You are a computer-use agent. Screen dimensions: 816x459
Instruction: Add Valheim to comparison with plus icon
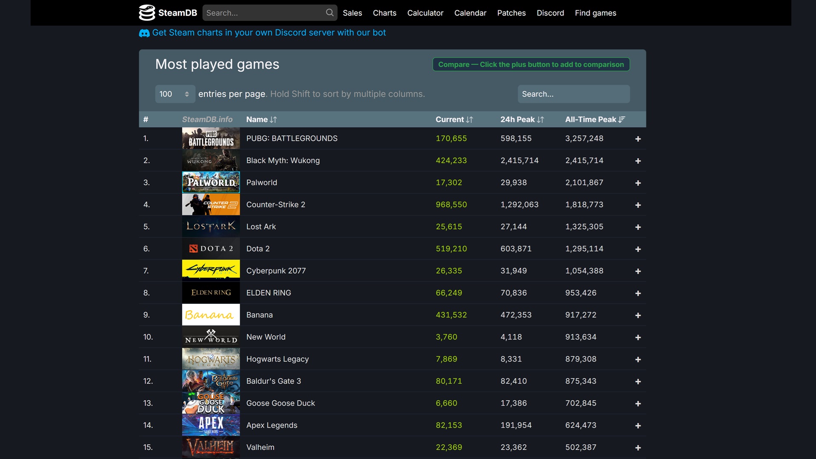[x=638, y=448]
